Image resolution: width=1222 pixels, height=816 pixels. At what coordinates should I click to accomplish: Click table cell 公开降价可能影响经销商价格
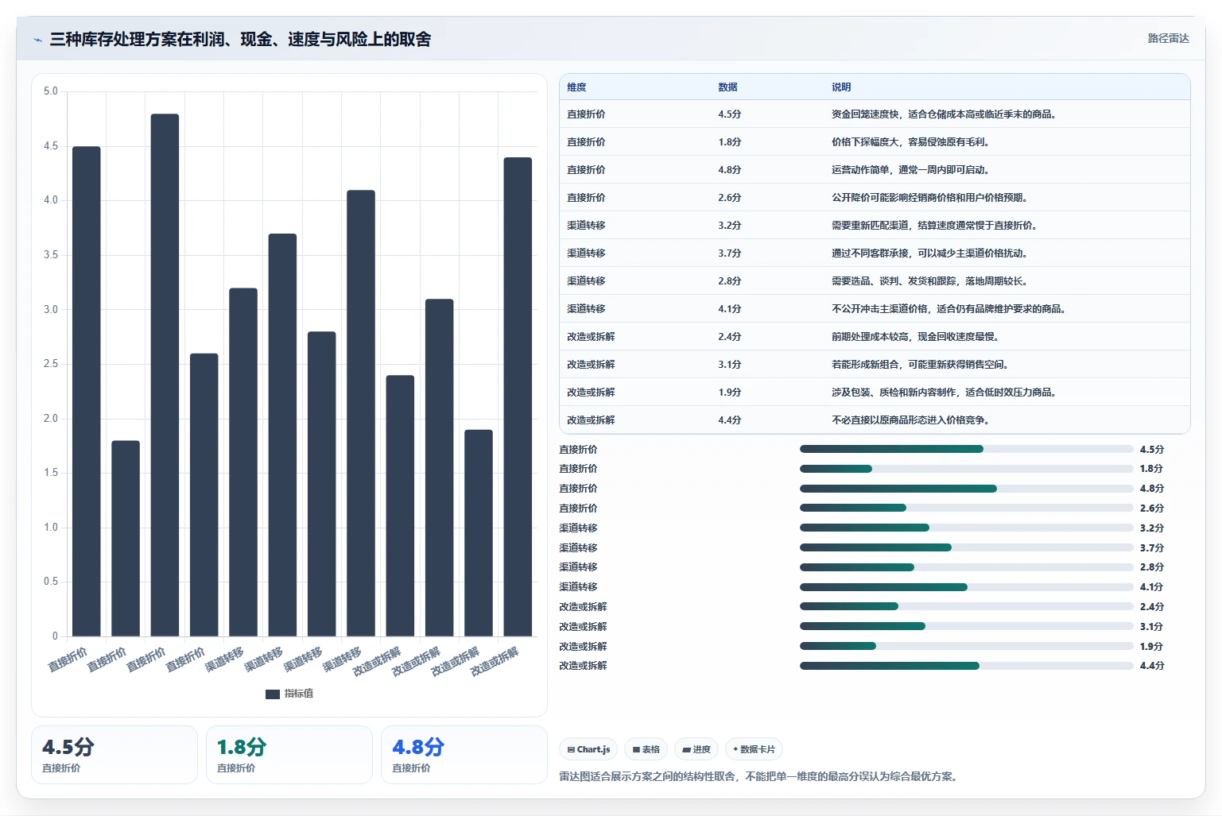click(930, 198)
